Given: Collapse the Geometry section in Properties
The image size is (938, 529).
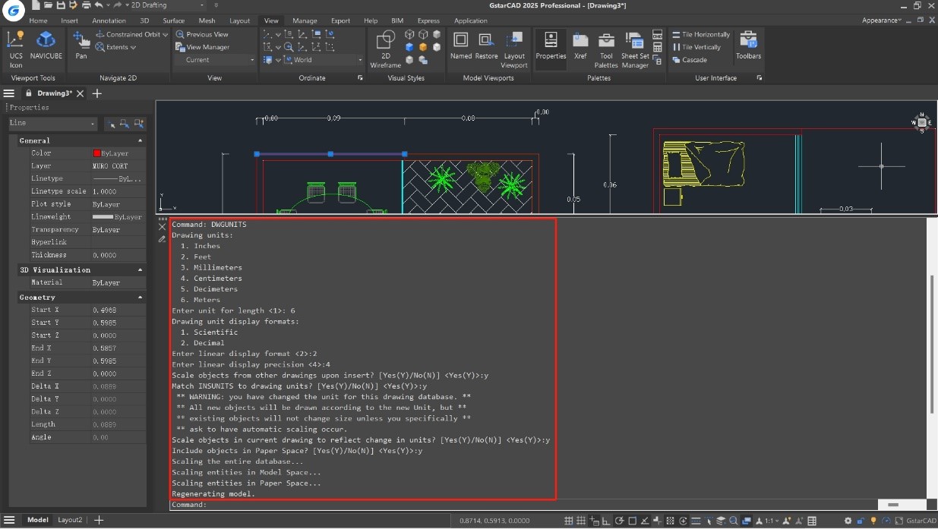Looking at the screenshot, I should pyautogui.click(x=140, y=297).
